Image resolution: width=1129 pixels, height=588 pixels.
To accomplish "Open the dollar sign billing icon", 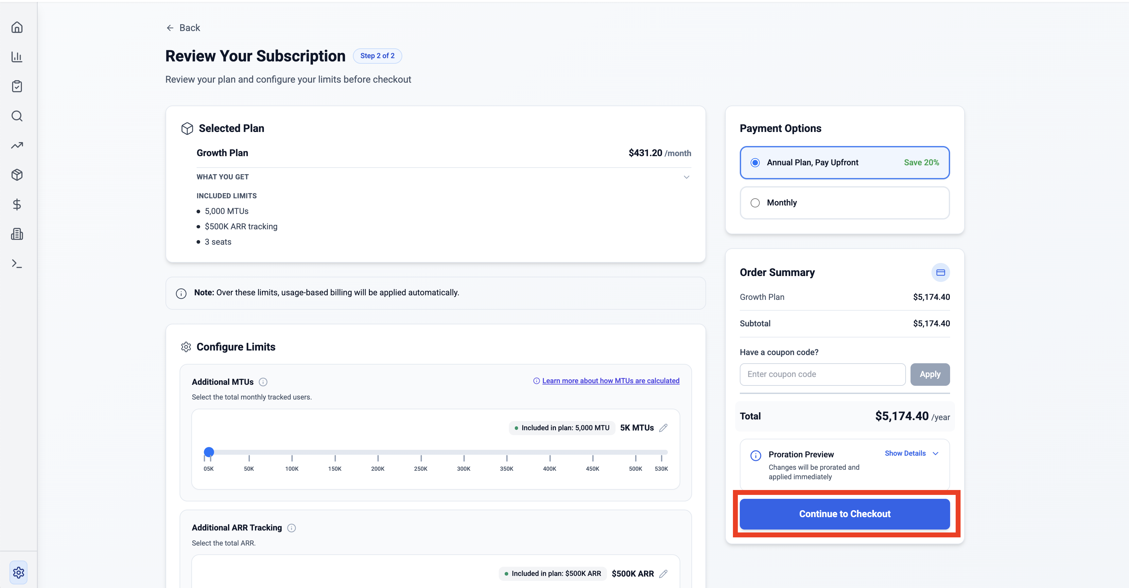I will (x=17, y=204).
